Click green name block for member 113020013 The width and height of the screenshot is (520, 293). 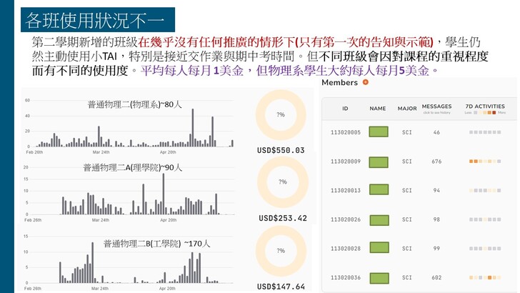379,189
